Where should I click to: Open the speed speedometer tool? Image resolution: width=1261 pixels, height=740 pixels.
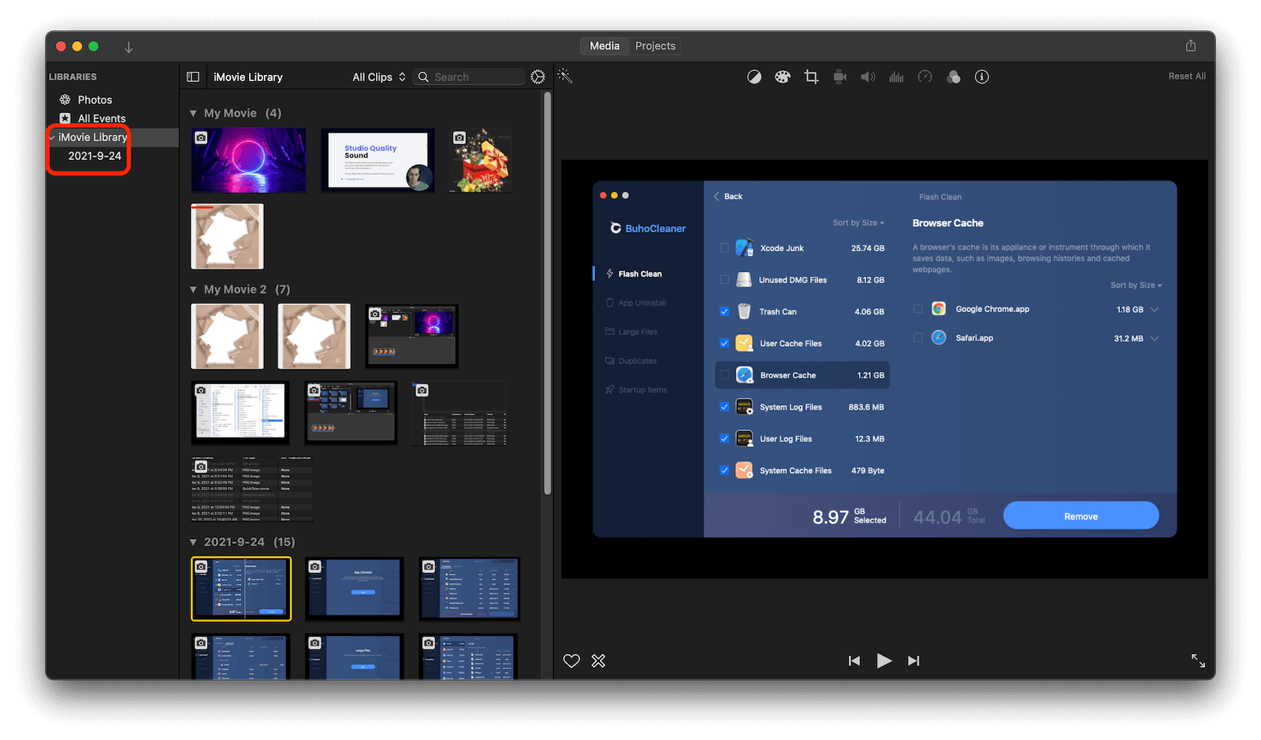(925, 76)
